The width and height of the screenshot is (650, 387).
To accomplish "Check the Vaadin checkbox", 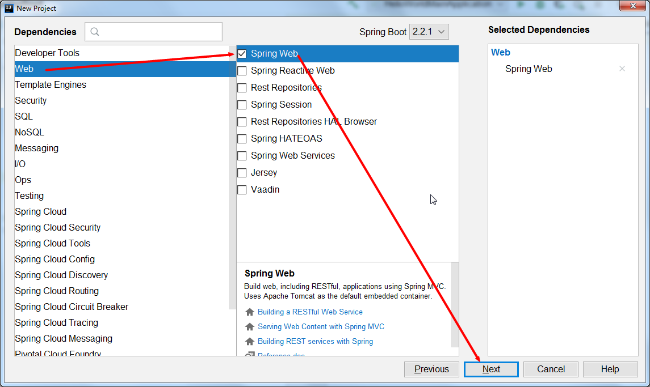I will [242, 190].
